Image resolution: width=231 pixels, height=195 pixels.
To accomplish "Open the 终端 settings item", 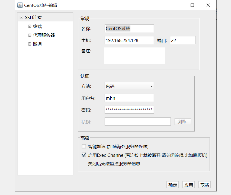I will (x=37, y=26).
